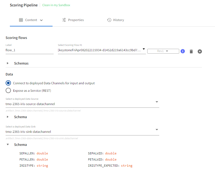Collapse the Data Sink Schema section

pos(8,145)
